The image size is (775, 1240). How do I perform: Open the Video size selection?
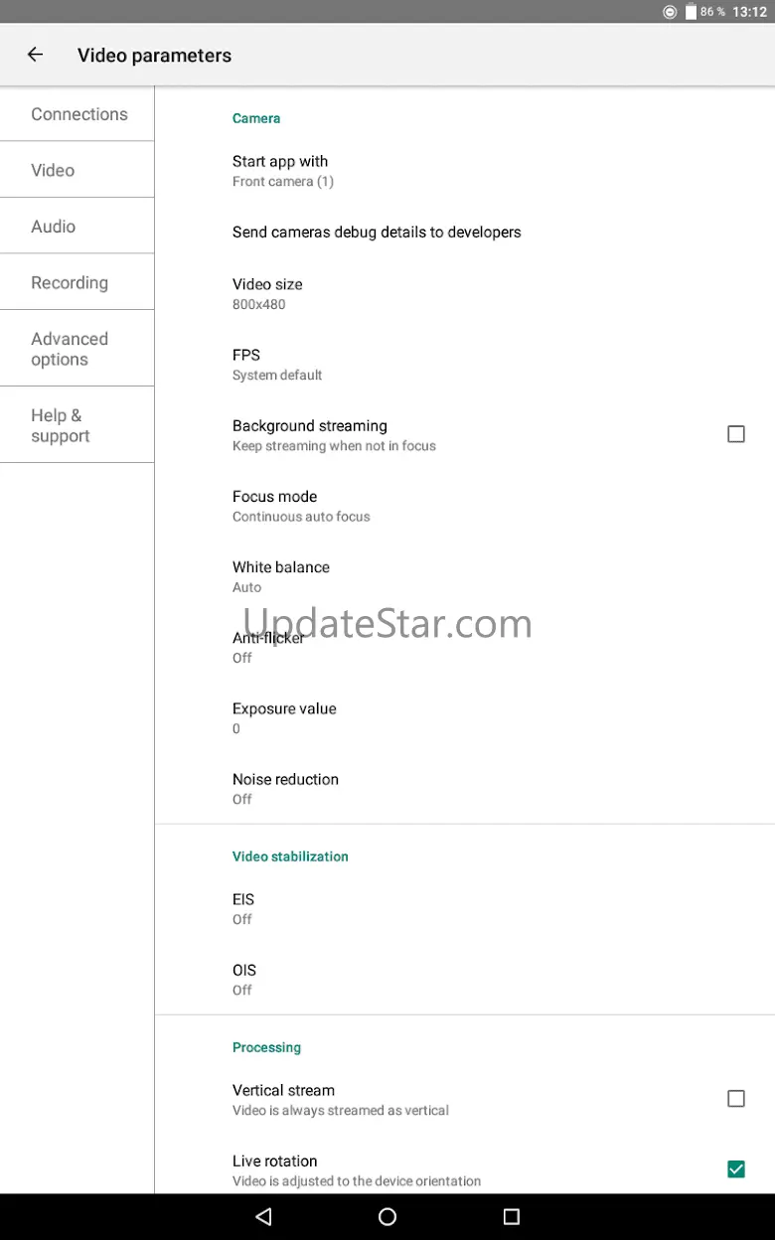coord(267,293)
